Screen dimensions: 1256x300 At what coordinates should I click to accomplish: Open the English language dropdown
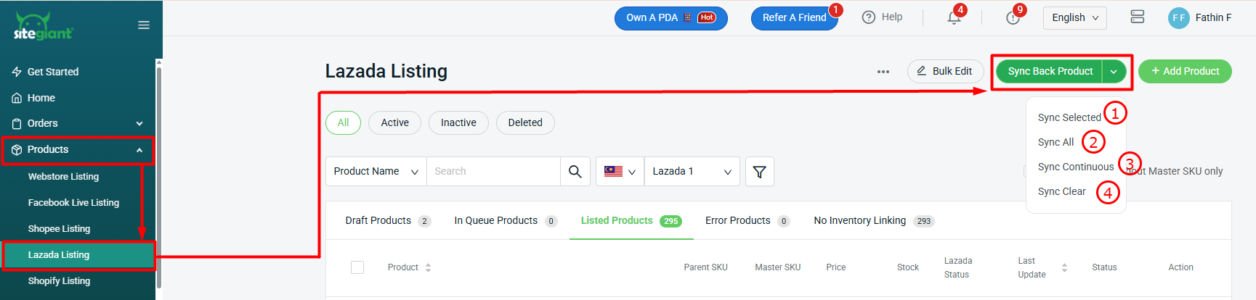[1074, 18]
